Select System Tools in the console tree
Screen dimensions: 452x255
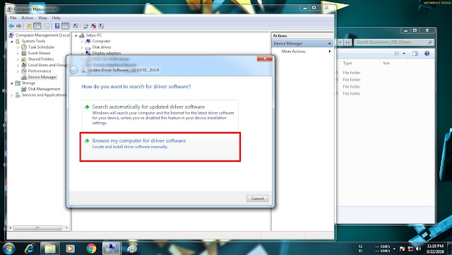click(x=33, y=41)
